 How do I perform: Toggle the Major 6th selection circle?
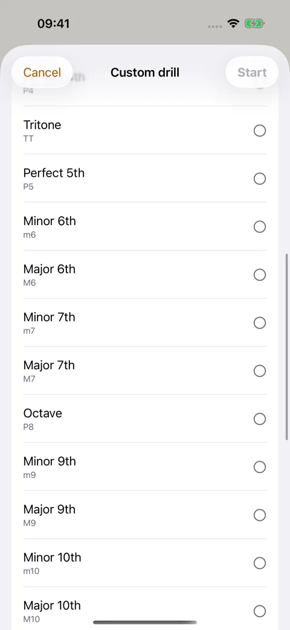(x=260, y=275)
